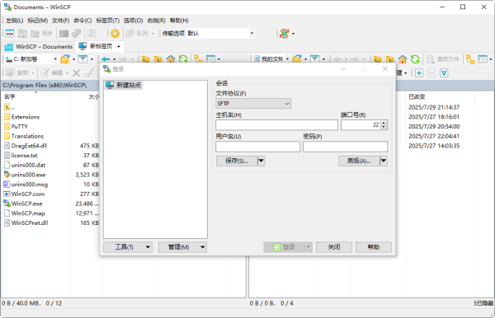Image resolution: width=495 pixels, height=318 pixels.
Task: Click the Invert Selection icon
Action: (444, 73)
